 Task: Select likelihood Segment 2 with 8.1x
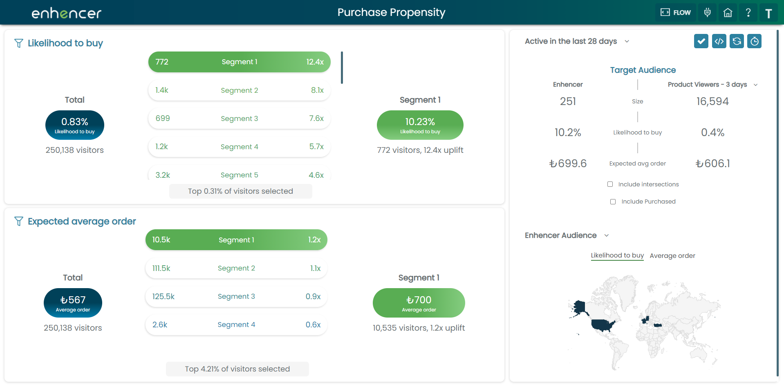point(240,90)
